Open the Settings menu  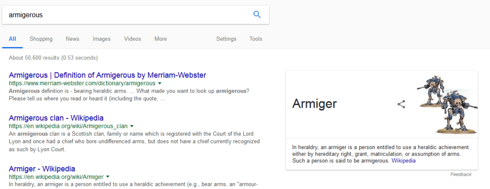(x=226, y=39)
